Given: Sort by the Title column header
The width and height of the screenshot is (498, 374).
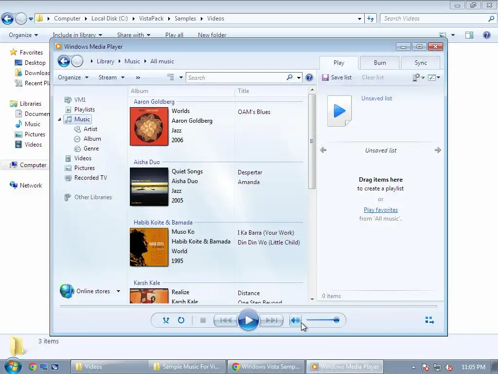Looking at the screenshot, I should pos(271,91).
